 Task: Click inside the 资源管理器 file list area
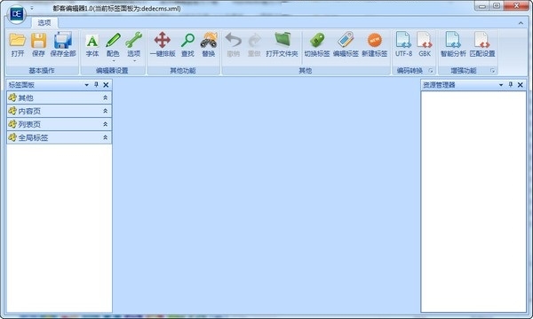pos(473,201)
